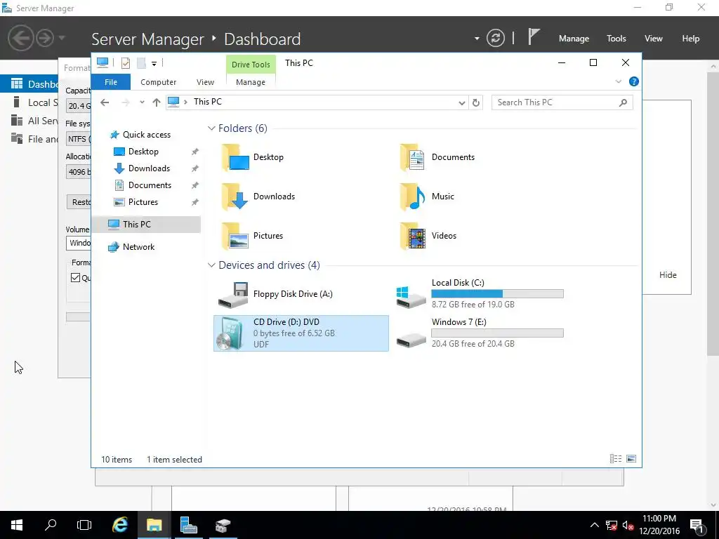Open Server Manager Manage menu
The width and height of the screenshot is (719, 539).
click(574, 39)
